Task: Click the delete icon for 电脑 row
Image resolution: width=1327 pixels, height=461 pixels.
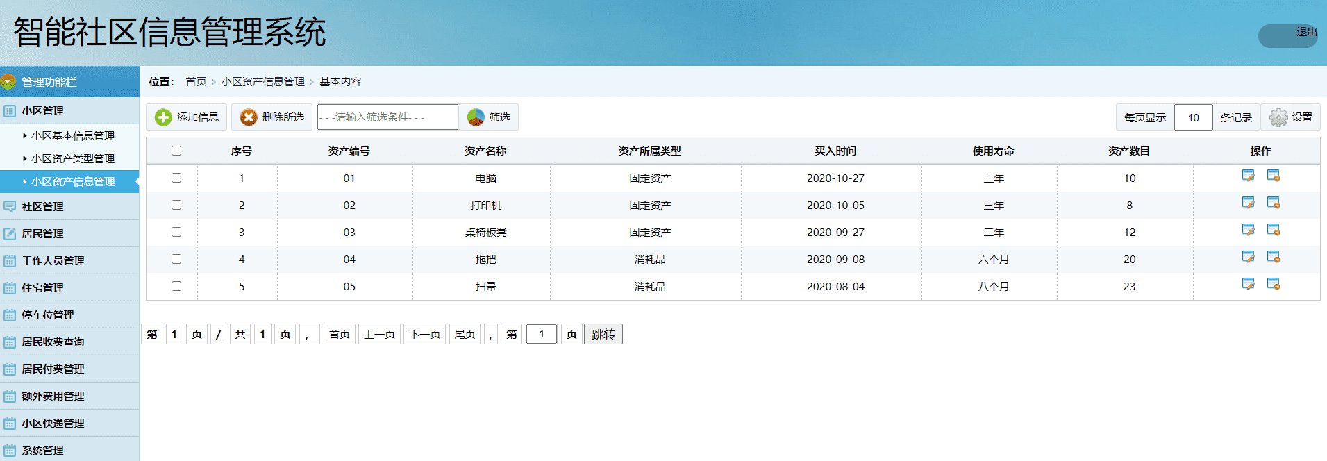Action: pos(1274,176)
